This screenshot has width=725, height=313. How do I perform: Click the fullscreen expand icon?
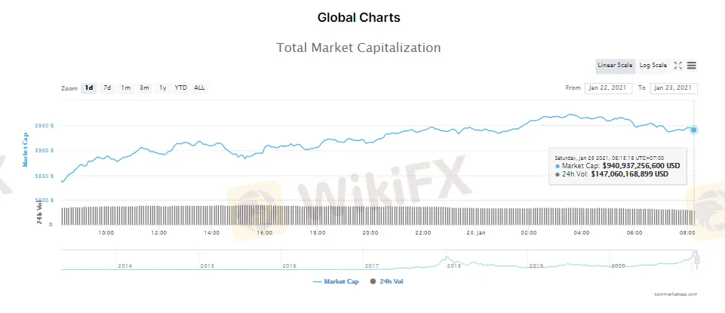tap(677, 66)
